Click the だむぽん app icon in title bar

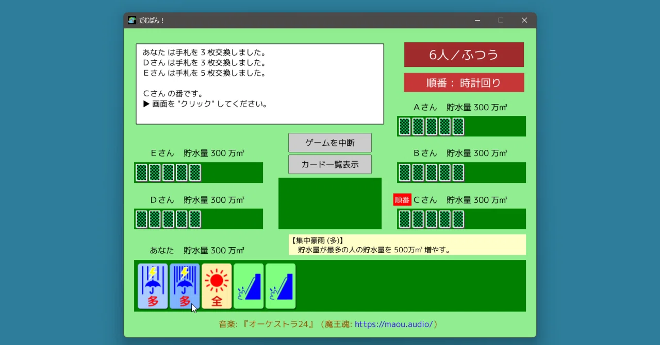pos(132,20)
